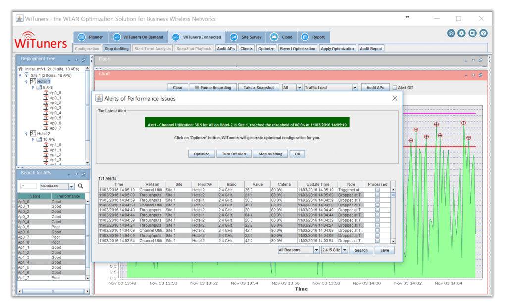Image resolution: width=505 pixels, height=308 pixels.
Task: Collapse the Hotel-1 tree node
Action: pyautogui.click(x=26, y=82)
